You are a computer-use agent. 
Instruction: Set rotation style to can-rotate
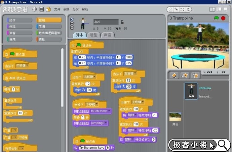[x=72, y=19]
